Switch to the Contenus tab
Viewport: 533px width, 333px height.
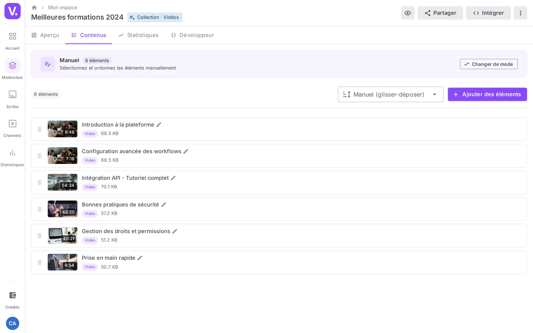click(x=89, y=35)
